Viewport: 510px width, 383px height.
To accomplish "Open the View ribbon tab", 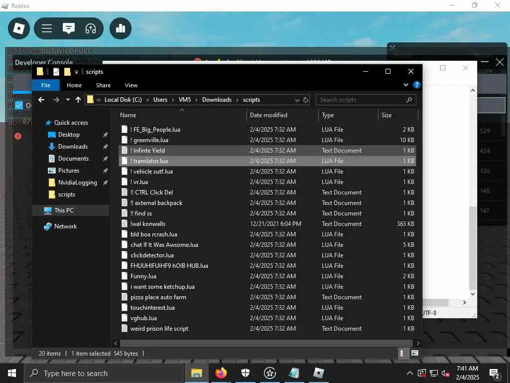I will 131,85.
